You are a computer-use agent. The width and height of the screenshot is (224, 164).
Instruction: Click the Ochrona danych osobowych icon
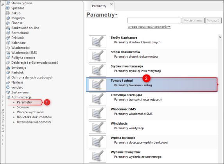point(8,77)
